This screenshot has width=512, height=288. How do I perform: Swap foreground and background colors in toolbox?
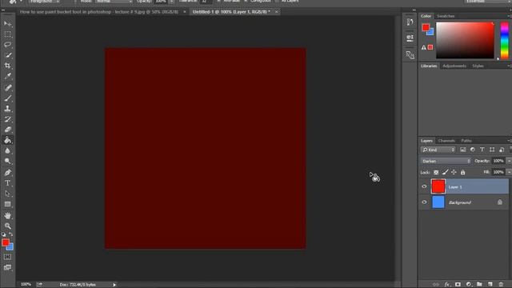pos(10,234)
